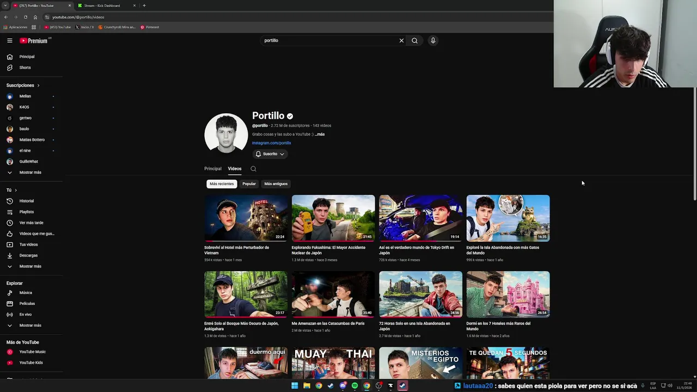Open the Tú section chevron
Image resolution: width=697 pixels, height=392 pixels.
coord(16,190)
